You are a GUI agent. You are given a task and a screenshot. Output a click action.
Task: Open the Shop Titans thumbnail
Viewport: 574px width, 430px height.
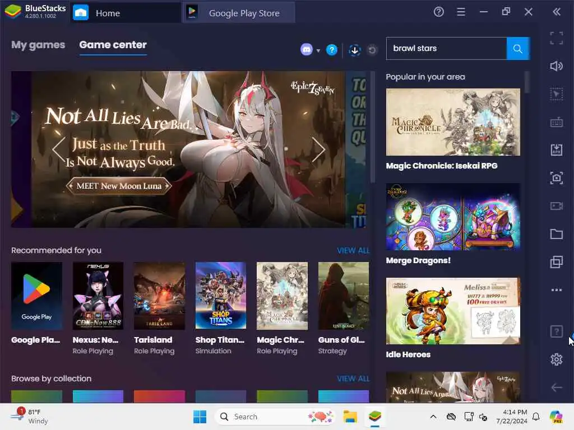pos(221,296)
